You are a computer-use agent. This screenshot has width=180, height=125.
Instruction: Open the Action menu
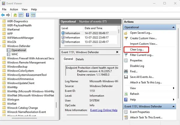pos(14,9)
